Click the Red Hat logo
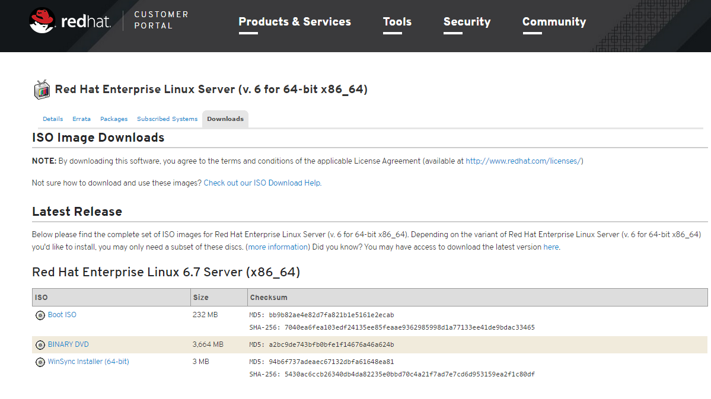 [70, 20]
